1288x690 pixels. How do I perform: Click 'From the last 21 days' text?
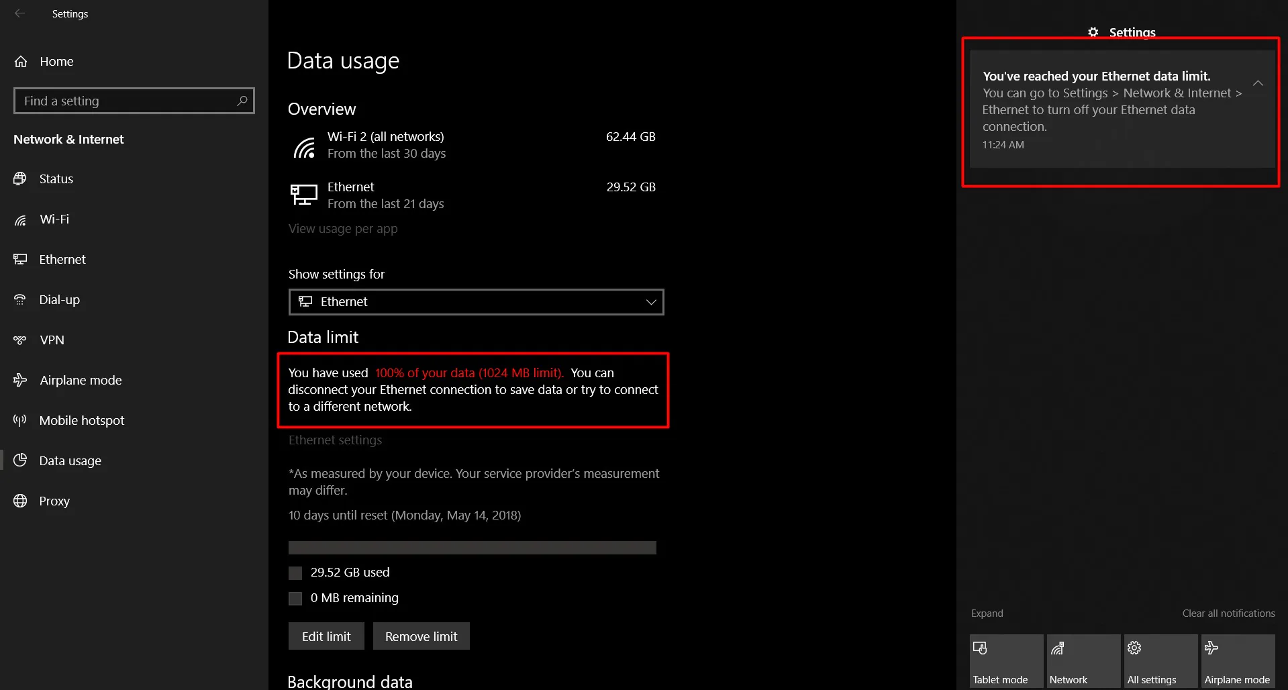pos(386,204)
